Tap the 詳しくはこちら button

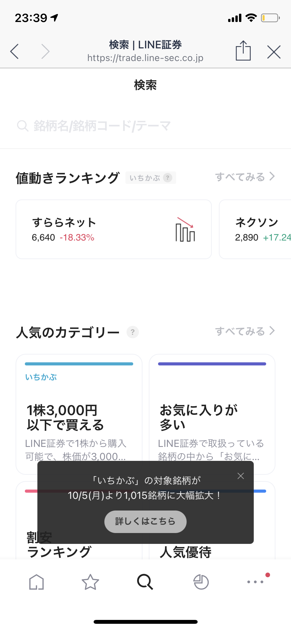coord(145,521)
